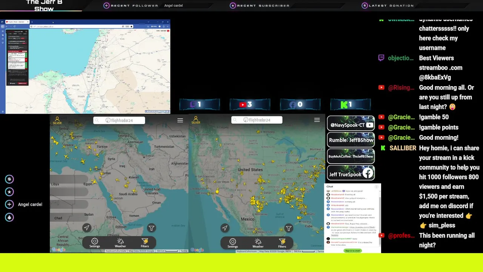Tap the location arrow on the Middle East map
The height and width of the screenshot is (272, 483).
(86, 227)
